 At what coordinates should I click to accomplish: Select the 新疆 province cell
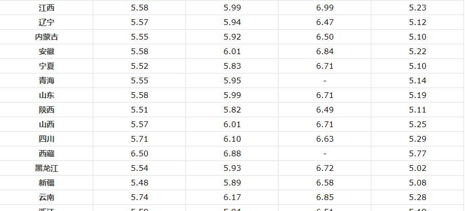click(46, 183)
